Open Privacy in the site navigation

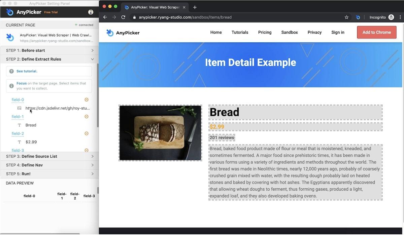(314, 32)
